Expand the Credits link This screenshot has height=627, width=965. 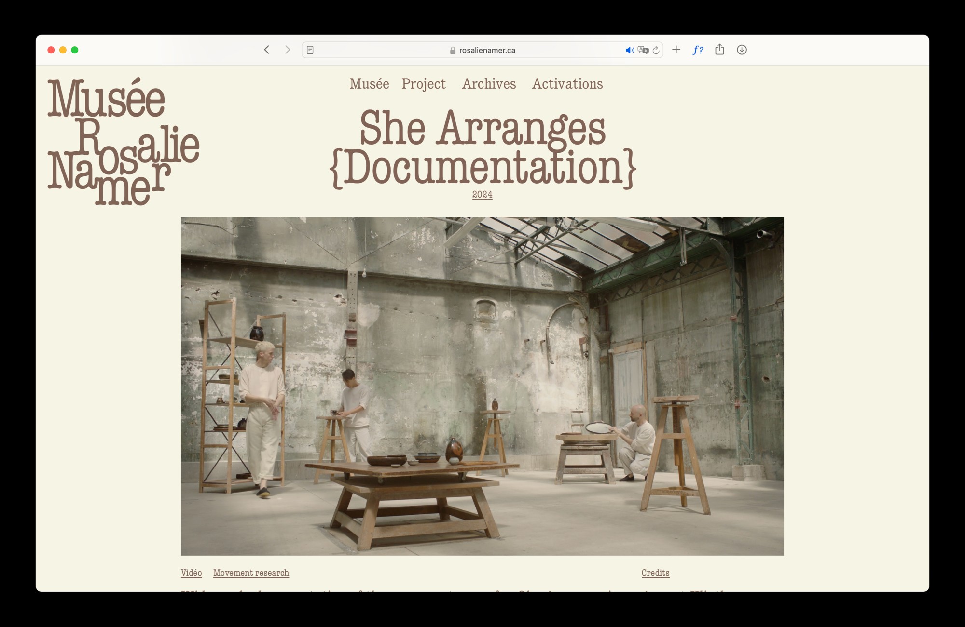(x=655, y=573)
